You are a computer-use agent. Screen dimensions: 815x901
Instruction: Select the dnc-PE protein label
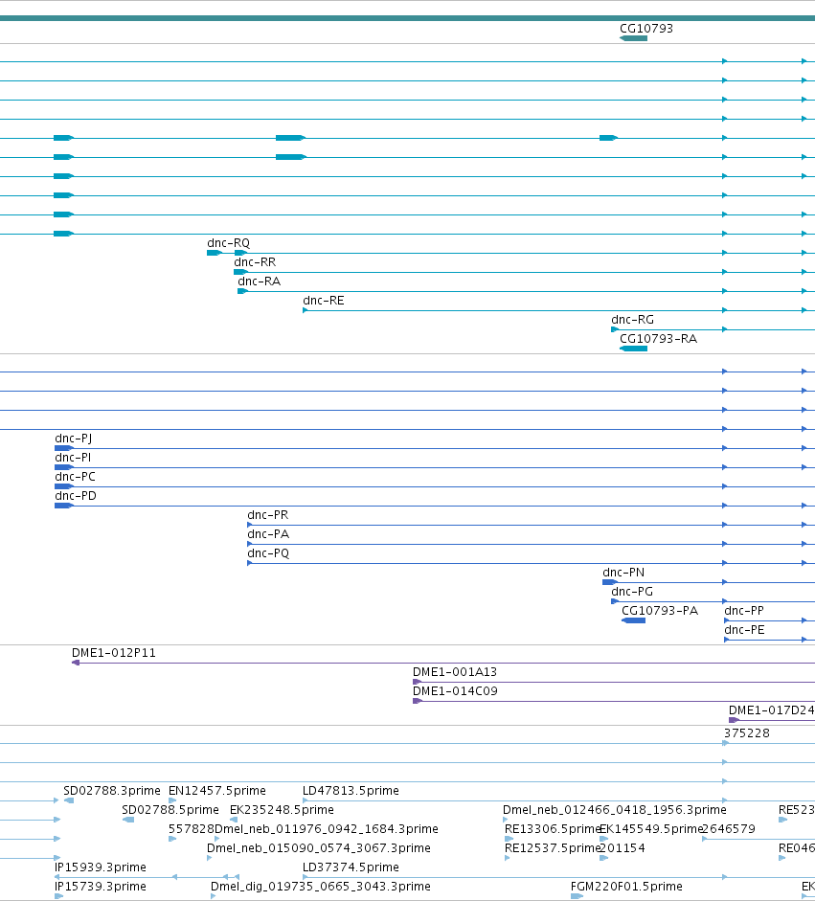click(x=744, y=630)
